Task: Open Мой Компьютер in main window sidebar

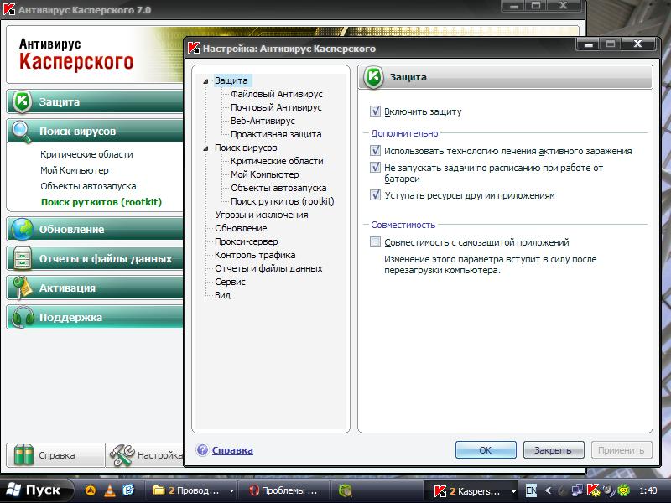Action: [x=75, y=170]
